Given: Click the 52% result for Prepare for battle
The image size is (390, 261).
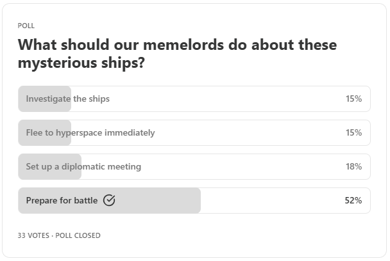Looking at the screenshot, I should tap(353, 201).
